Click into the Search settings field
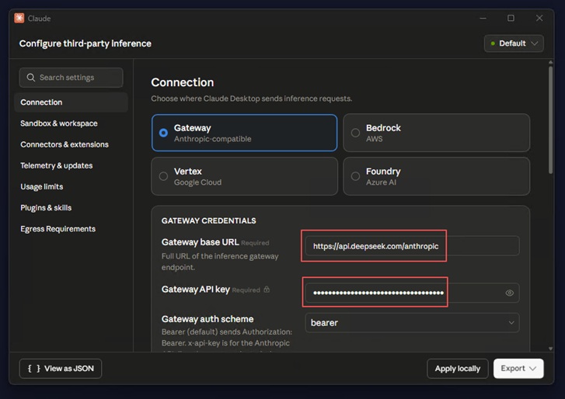 click(x=71, y=78)
